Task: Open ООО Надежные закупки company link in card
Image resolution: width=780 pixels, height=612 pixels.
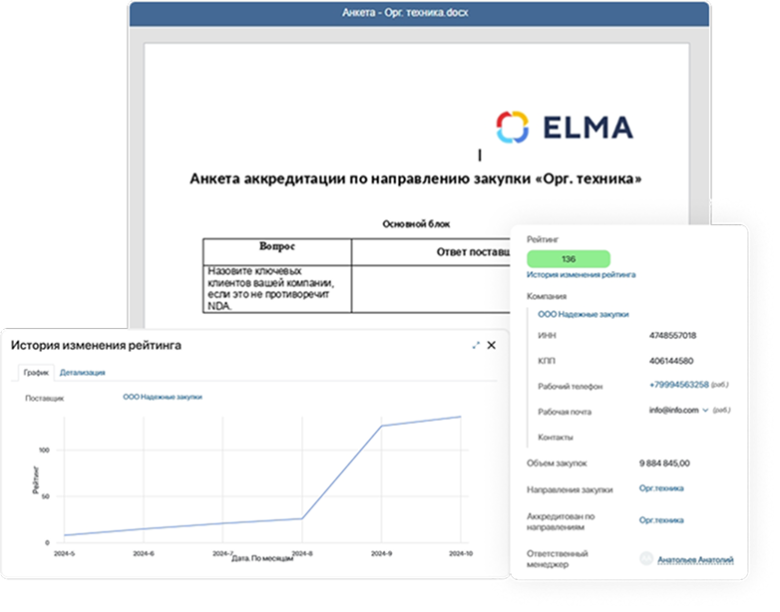Action: click(584, 314)
